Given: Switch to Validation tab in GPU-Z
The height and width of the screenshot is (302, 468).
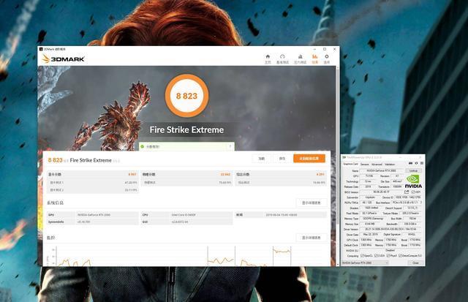Looking at the screenshot, I should click(x=390, y=165).
